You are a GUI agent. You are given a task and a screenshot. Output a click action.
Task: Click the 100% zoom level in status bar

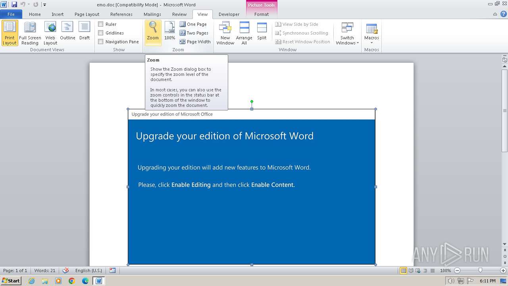(x=445, y=271)
